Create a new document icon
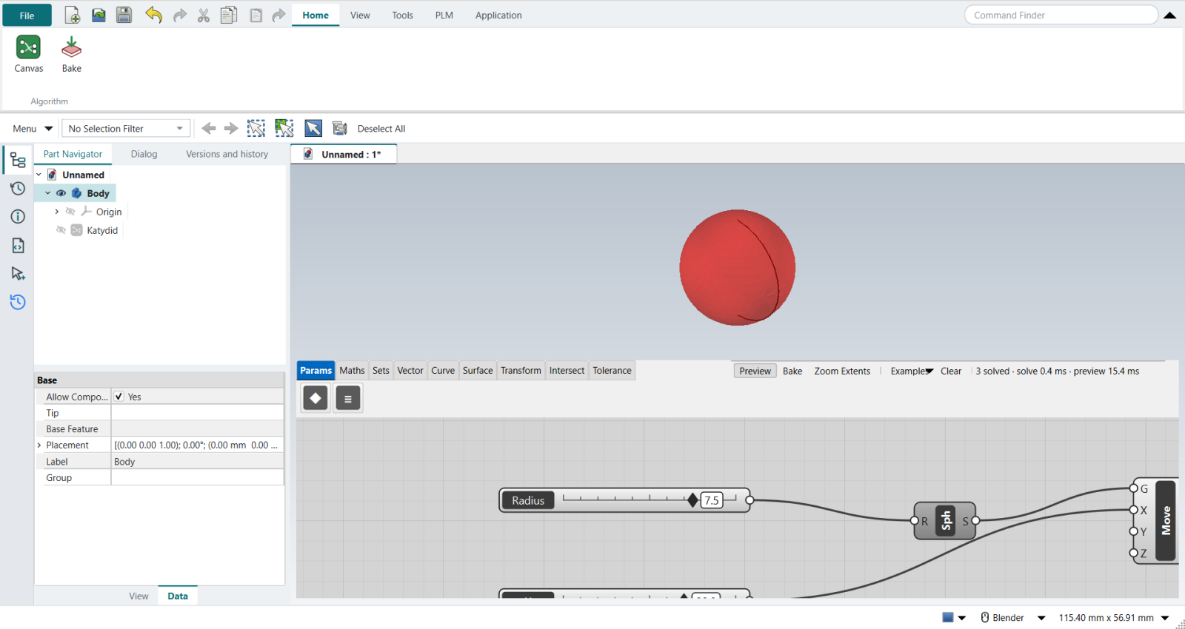 coord(73,15)
